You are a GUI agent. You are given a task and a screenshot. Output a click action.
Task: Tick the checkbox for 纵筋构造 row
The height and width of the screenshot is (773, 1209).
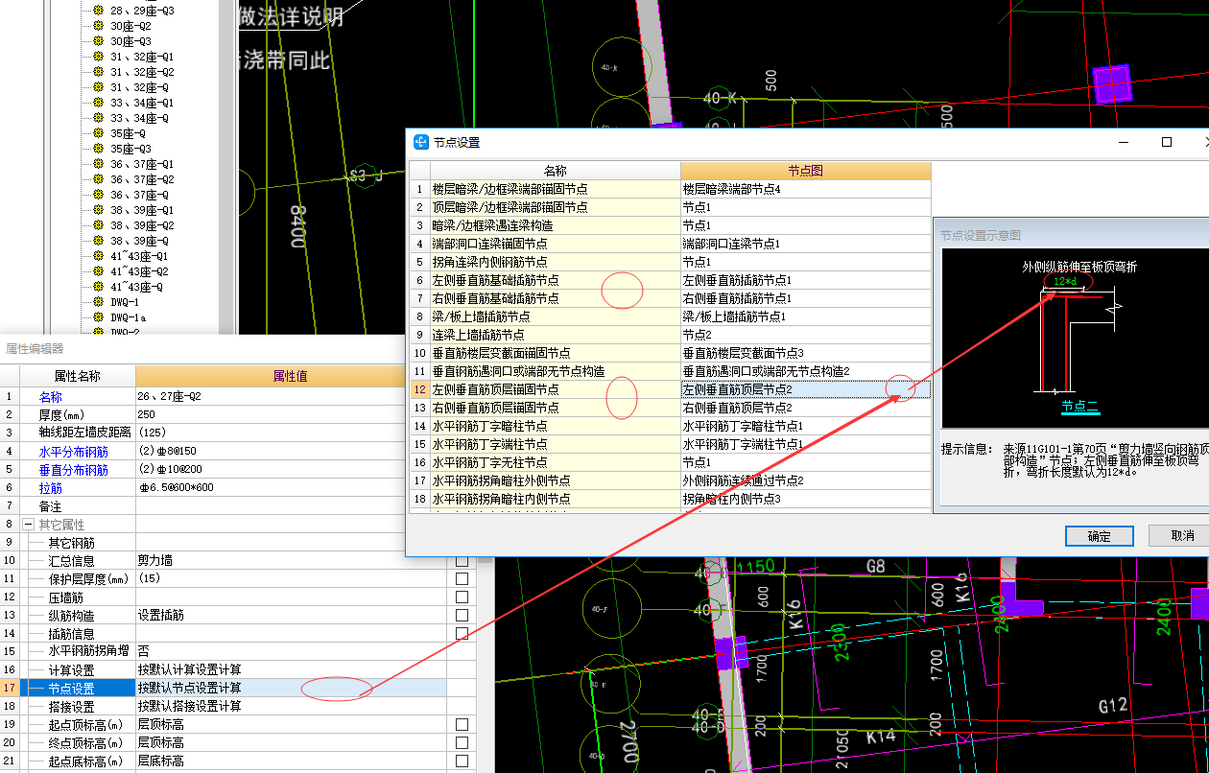pyautogui.click(x=462, y=615)
